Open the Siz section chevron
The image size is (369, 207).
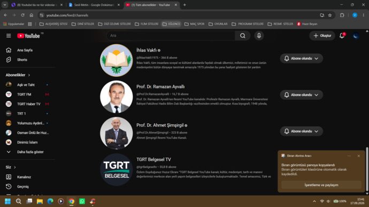(x=15, y=167)
